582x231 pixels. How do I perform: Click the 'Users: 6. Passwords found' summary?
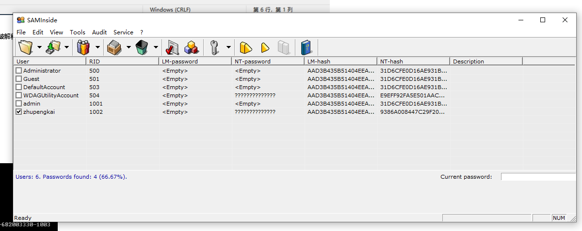click(71, 177)
